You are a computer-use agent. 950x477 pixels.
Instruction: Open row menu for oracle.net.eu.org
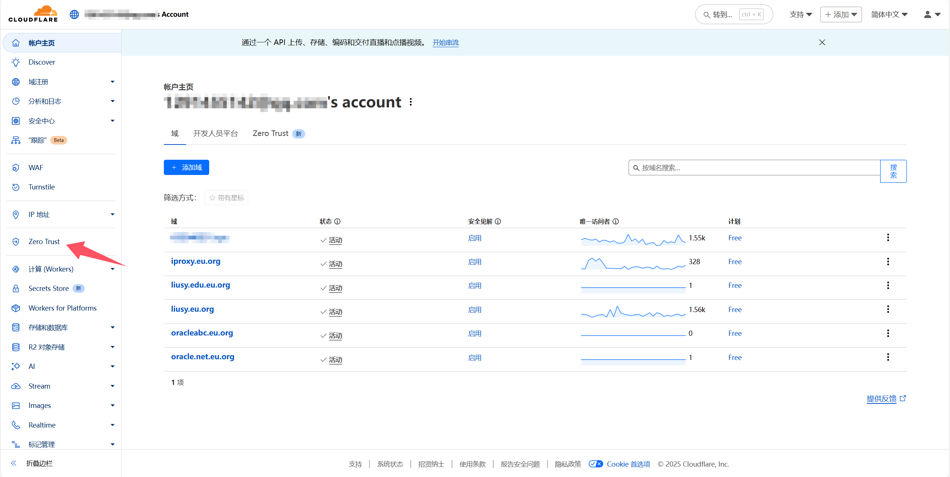(x=888, y=357)
